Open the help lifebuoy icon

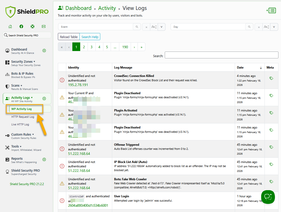click(32, 26)
